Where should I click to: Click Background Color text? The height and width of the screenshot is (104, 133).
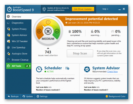(117, 96)
